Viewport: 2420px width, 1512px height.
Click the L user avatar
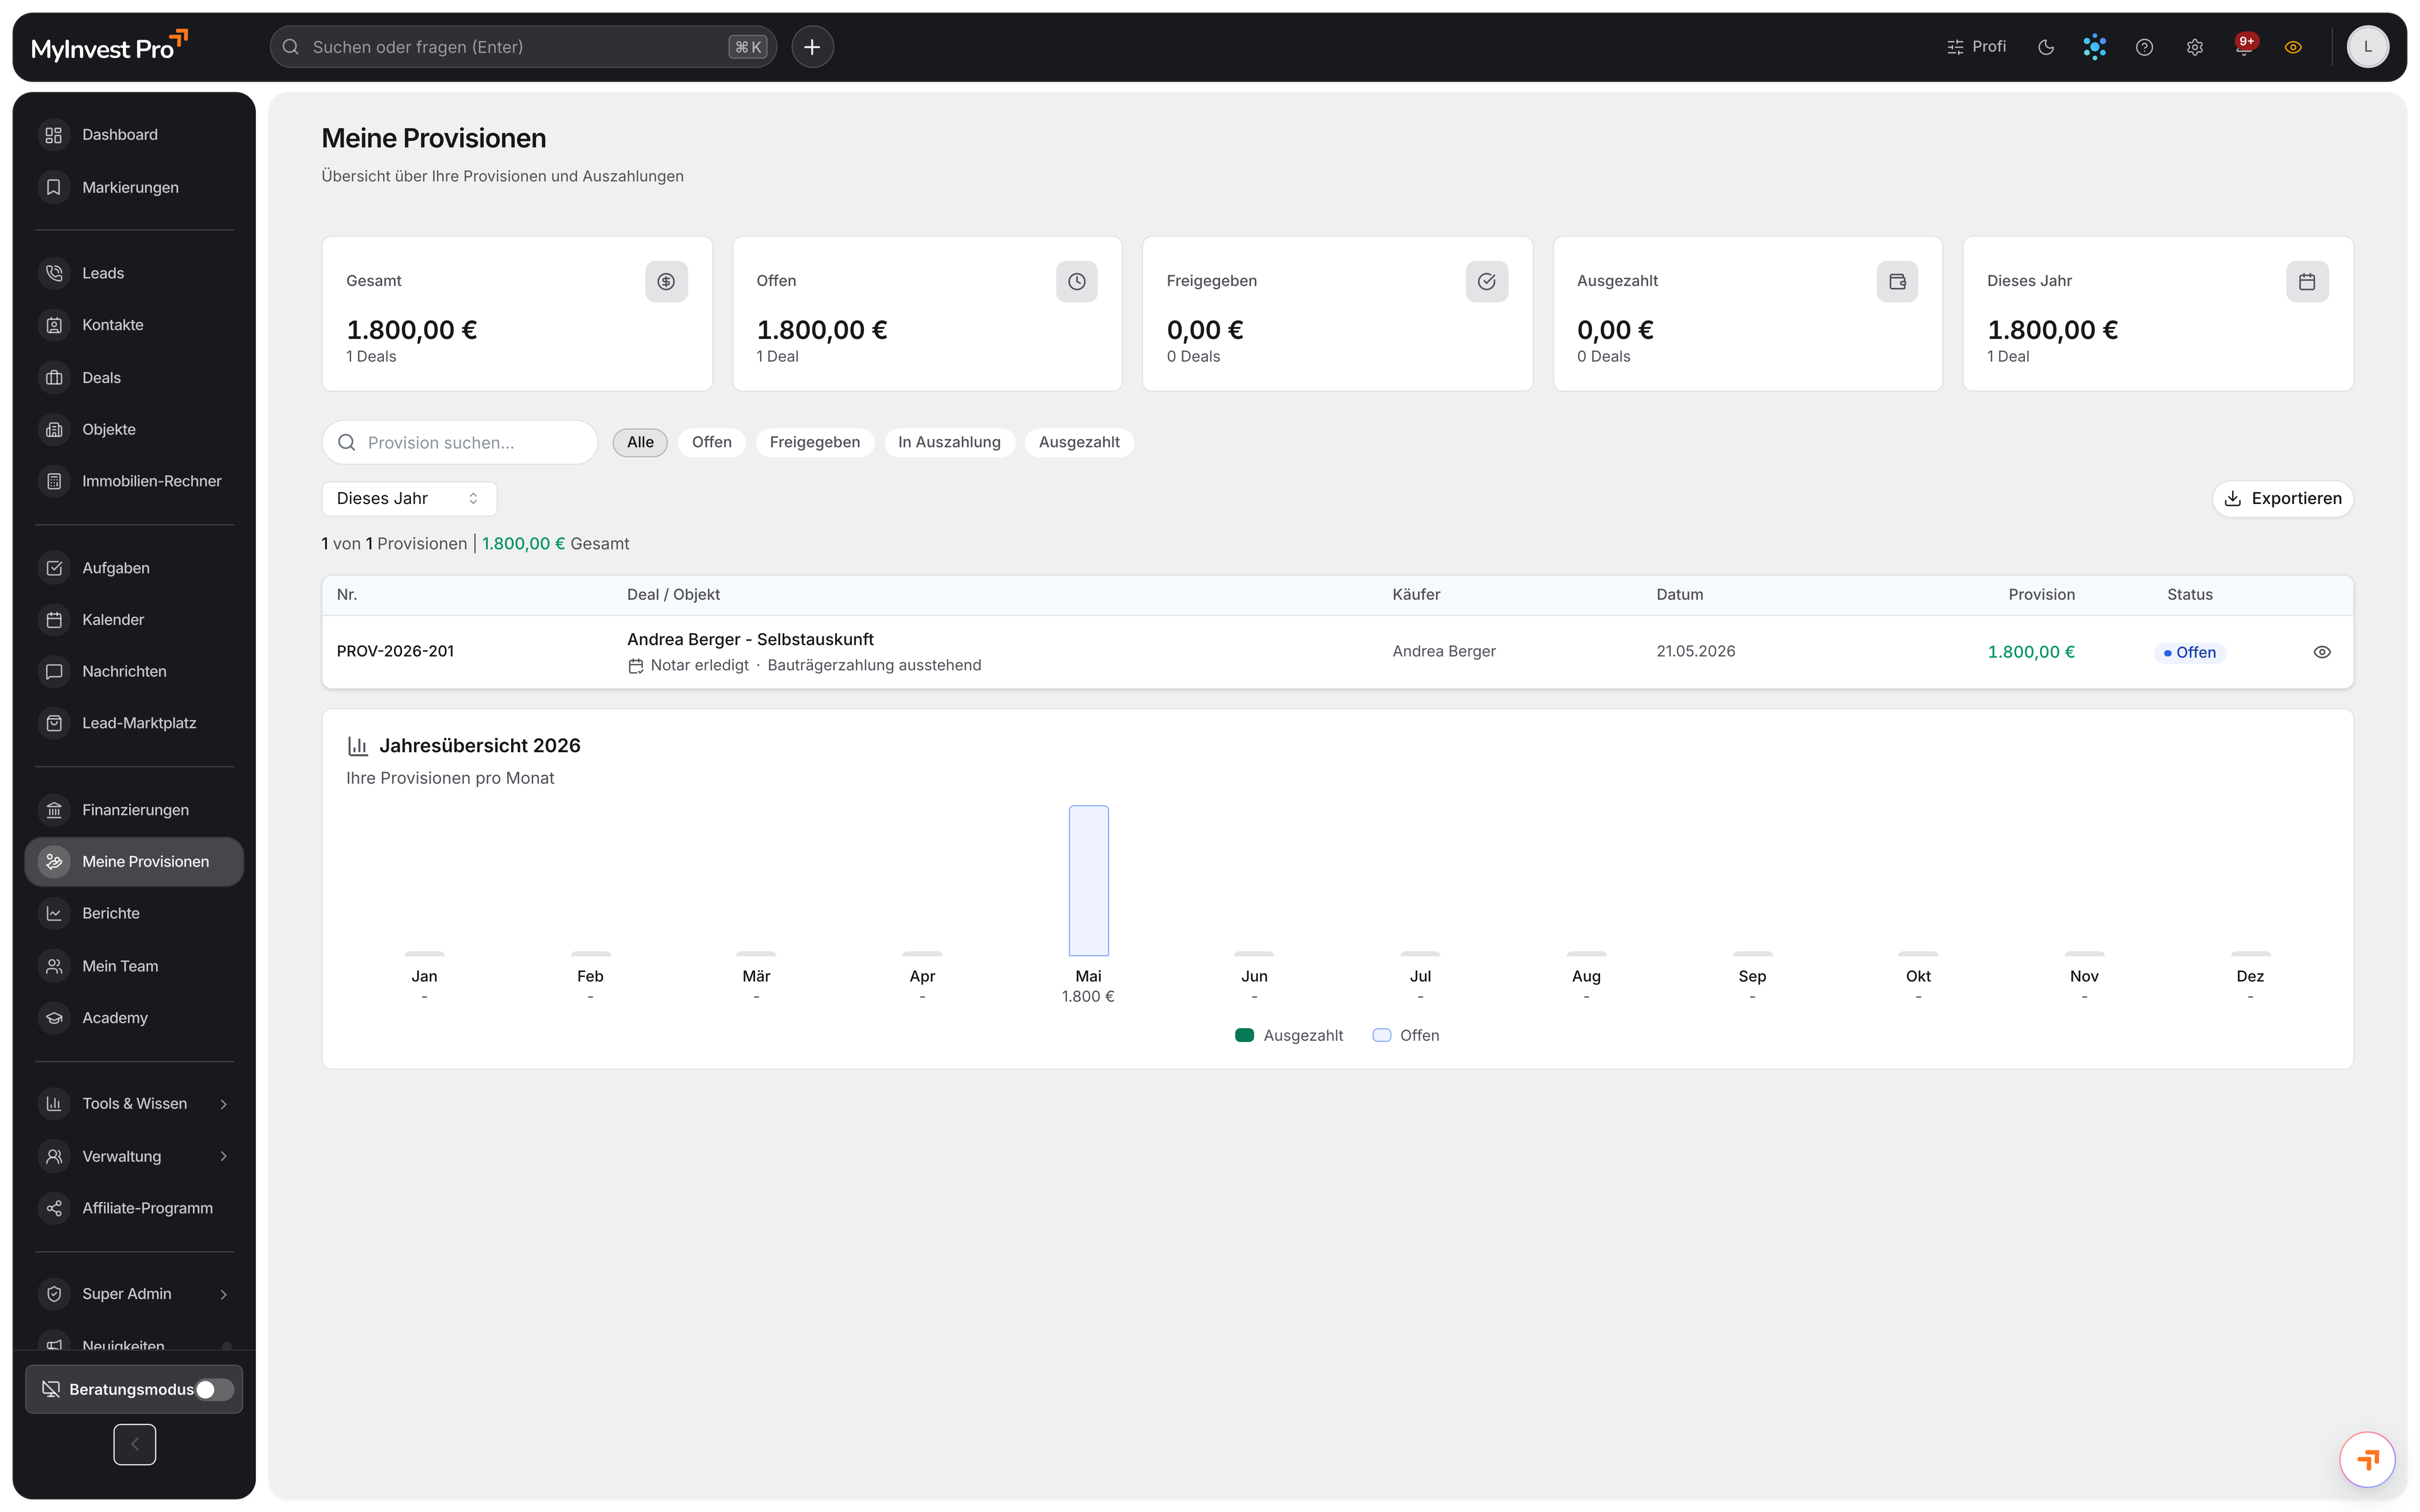click(x=2367, y=47)
